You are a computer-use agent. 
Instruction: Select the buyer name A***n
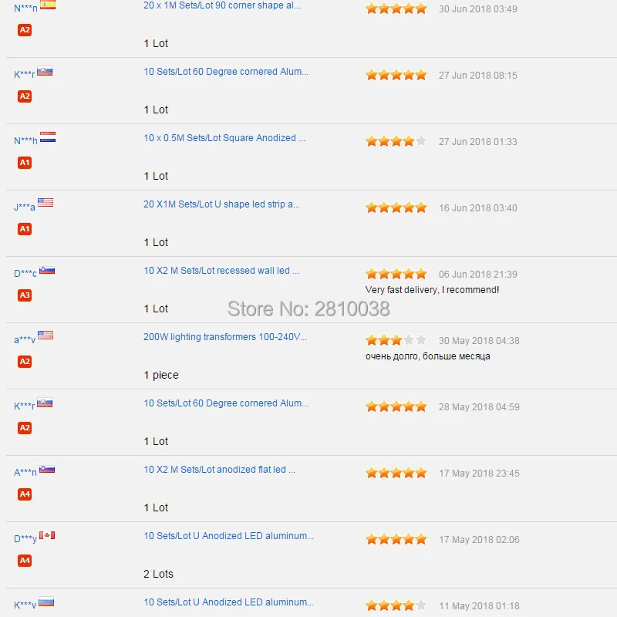tap(25, 472)
